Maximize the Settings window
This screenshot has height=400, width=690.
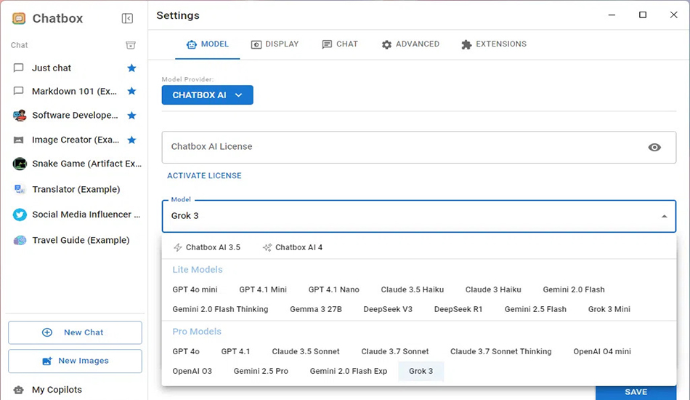[643, 15]
